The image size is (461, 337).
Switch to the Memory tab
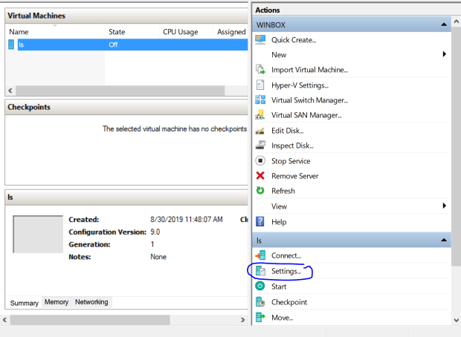(x=57, y=302)
